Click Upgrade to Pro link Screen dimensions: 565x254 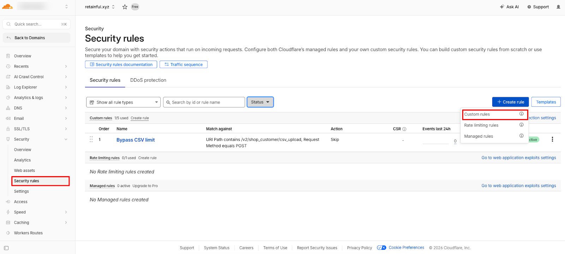tap(145, 186)
